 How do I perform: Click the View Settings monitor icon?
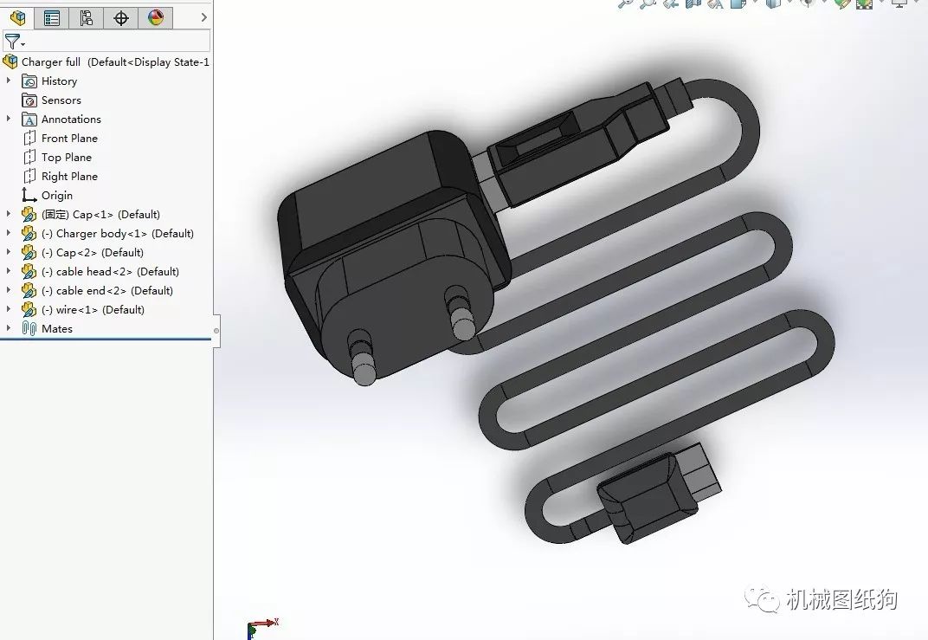click(x=900, y=3)
